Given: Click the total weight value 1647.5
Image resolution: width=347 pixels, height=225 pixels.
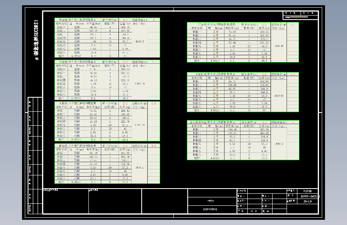Looking at the screenshot, I should point(140,41).
